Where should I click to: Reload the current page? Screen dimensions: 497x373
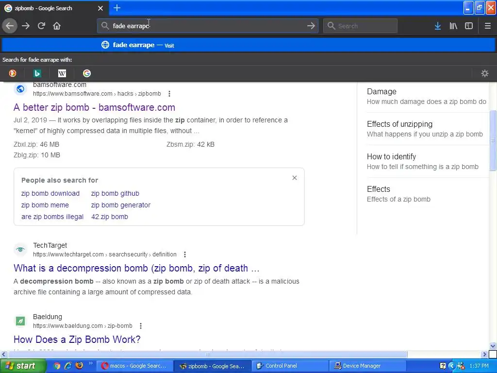pyautogui.click(x=41, y=26)
